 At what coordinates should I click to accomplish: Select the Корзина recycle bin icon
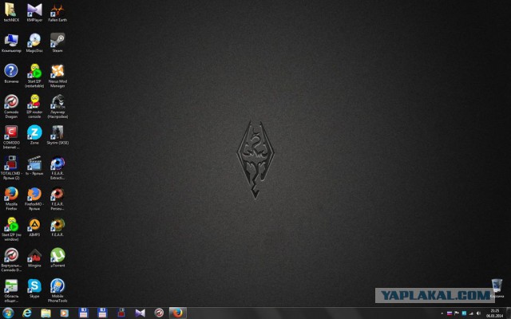pos(497,288)
